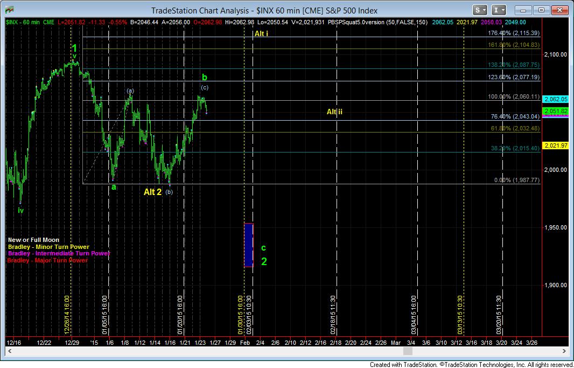Maximize the Chart Analysis window

pyautogui.click(x=542, y=10)
